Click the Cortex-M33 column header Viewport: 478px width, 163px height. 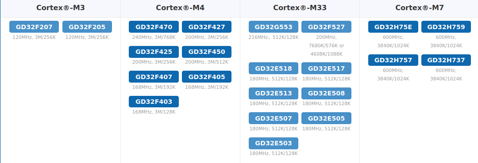pyautogui.click(x=300, y=8)
